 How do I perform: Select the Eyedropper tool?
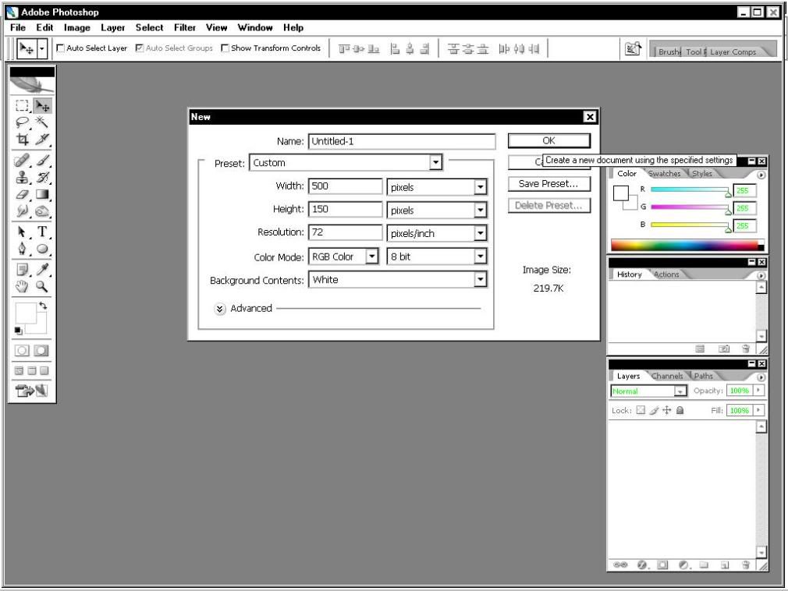[42, 270]
